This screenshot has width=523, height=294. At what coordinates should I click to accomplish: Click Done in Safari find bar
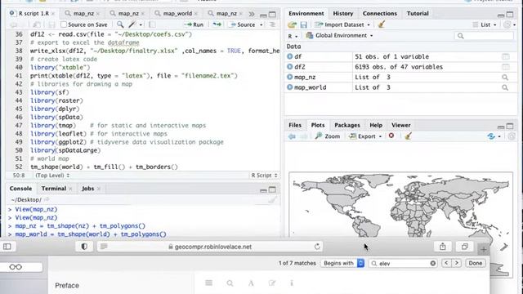click(x=476, y=263)
